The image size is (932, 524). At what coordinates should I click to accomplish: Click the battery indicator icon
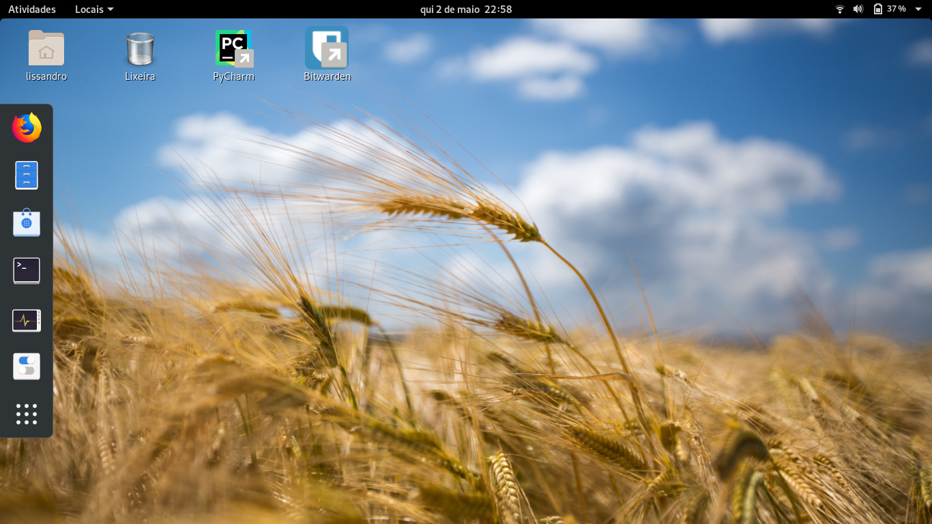[878, 9]
